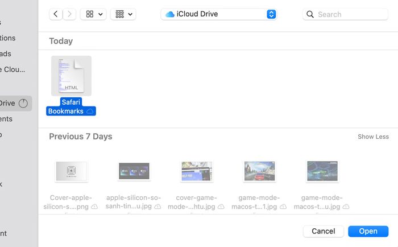
Task: Click the Search field
Action: tap(345, 14)
